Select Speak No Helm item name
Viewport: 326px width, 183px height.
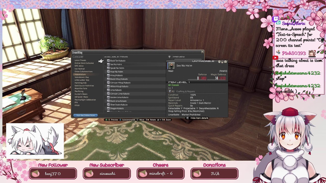[x=117, y=68]
